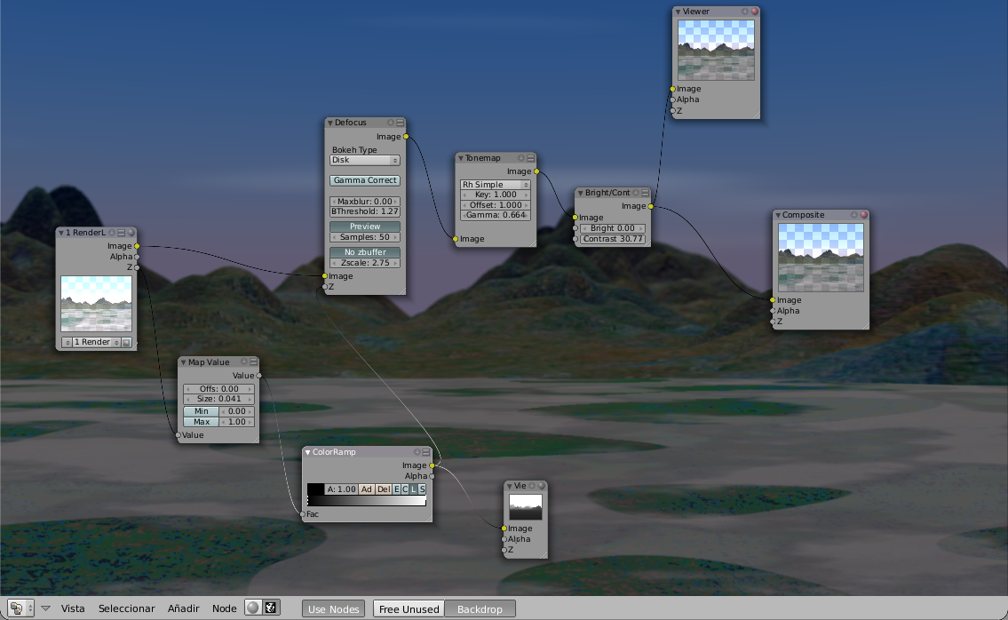
Task: Collapse the Map Value node
Action: coord(183,362)
